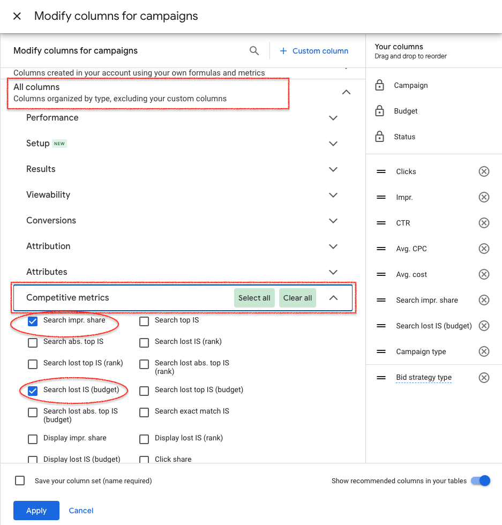This screenshot has width=502, height=525.
Task: Expand the Viewability category
Action: click(333, 195)
